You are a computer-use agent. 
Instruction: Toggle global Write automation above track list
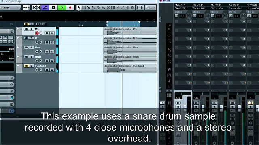pos(44,24)
